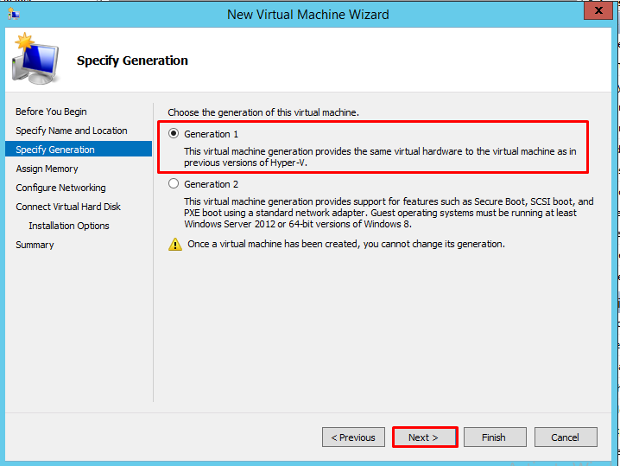Cancel the New Virtual Machine Wizard
620x466 pixels.
click(x=566, y=437)
